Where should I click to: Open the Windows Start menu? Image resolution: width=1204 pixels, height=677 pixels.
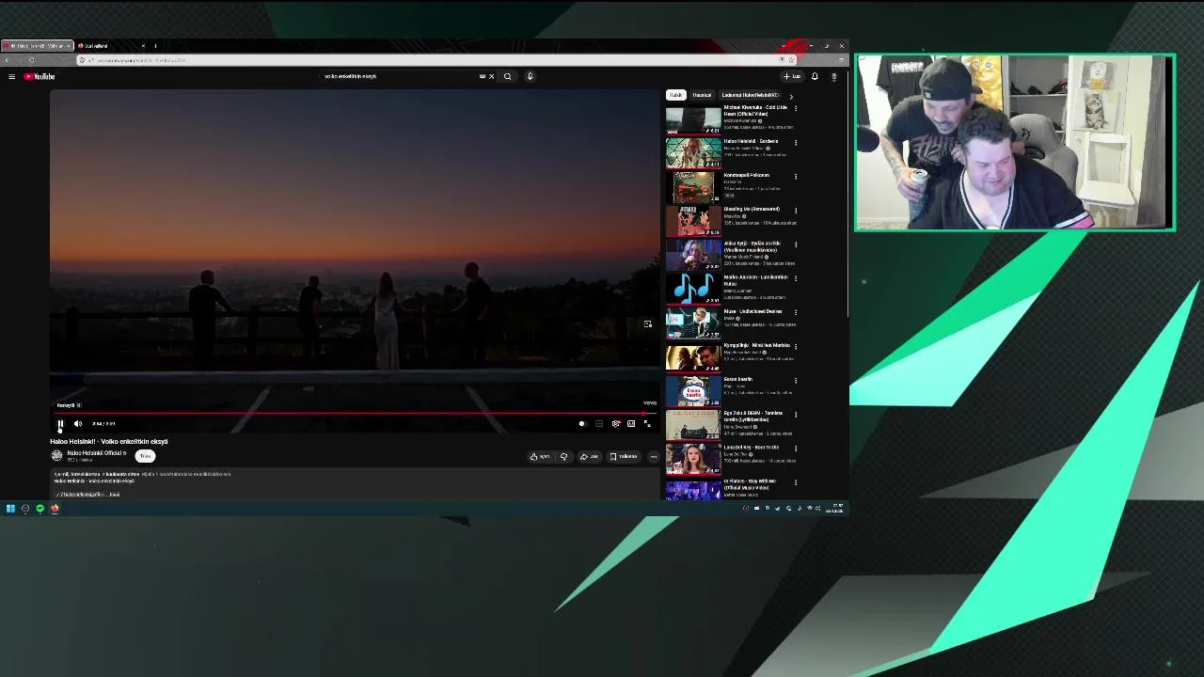(10, 509)
